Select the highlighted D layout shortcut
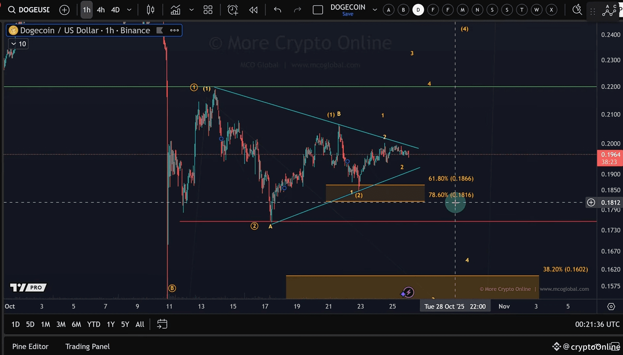This screenshot has height=355, width=623. (418, 10)
